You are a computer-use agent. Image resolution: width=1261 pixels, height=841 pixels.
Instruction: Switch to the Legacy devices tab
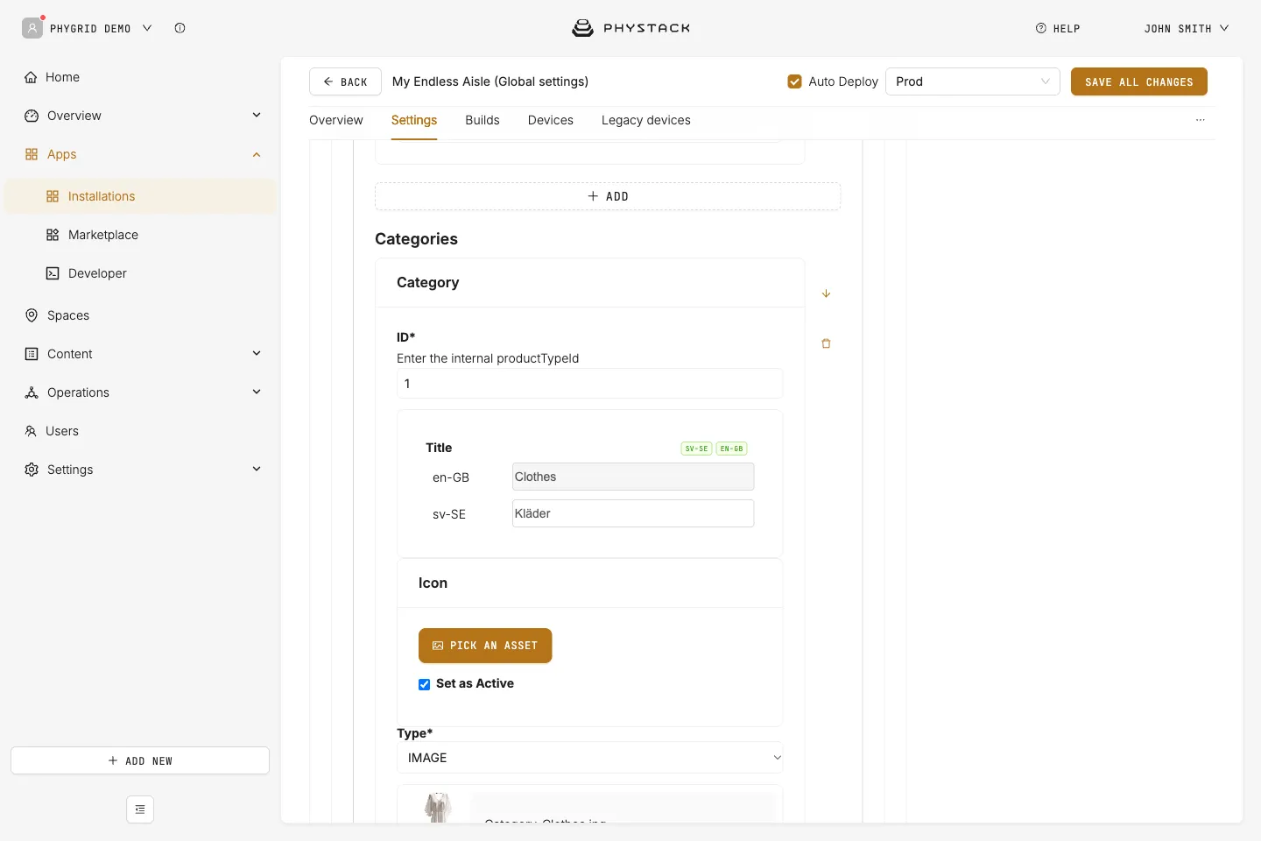coord(646,120)
